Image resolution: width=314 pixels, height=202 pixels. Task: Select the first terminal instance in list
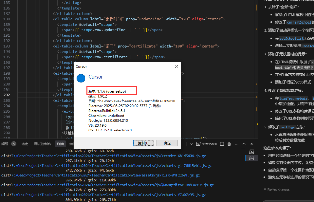(x=252, y=151)
